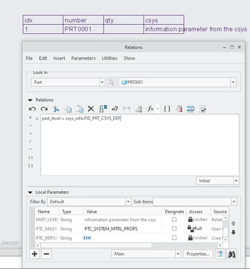Click the sort relations icon
The width and height of the screenshot is (250, 269).
point(191,109)
